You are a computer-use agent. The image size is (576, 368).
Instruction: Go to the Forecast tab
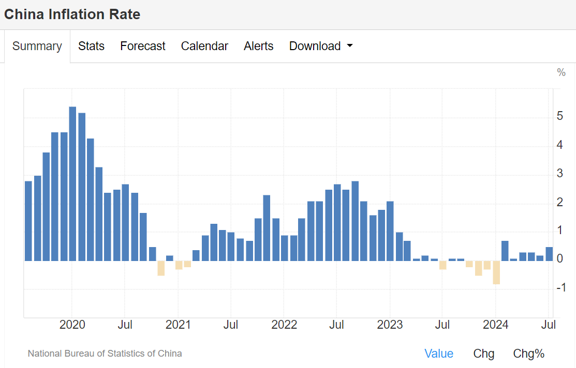pyautogui.click(x=143, y=46)
